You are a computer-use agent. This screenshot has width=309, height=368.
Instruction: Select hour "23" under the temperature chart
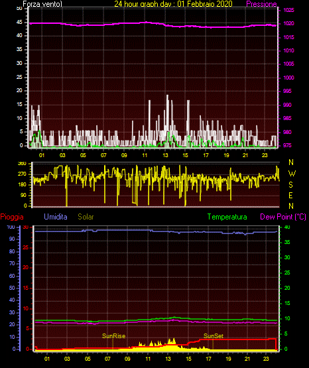pyautogui.click(x=266, y=359)
